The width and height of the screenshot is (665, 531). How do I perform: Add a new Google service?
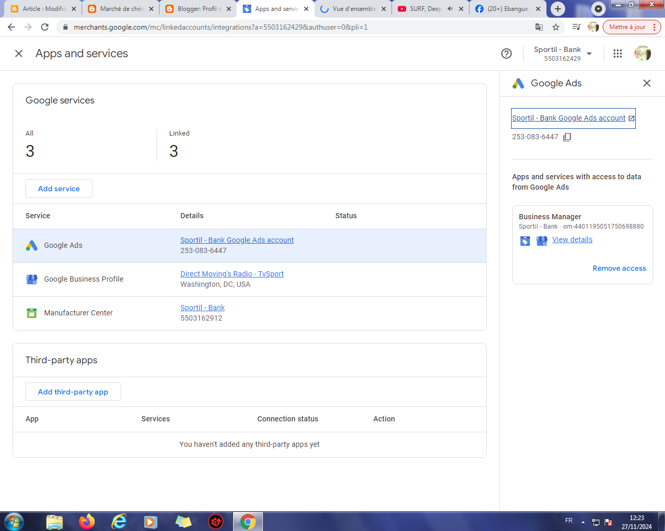[x=59, y=189]
